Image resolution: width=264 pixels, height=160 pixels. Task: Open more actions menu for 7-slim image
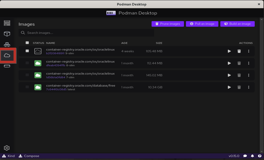pos(249,75)
